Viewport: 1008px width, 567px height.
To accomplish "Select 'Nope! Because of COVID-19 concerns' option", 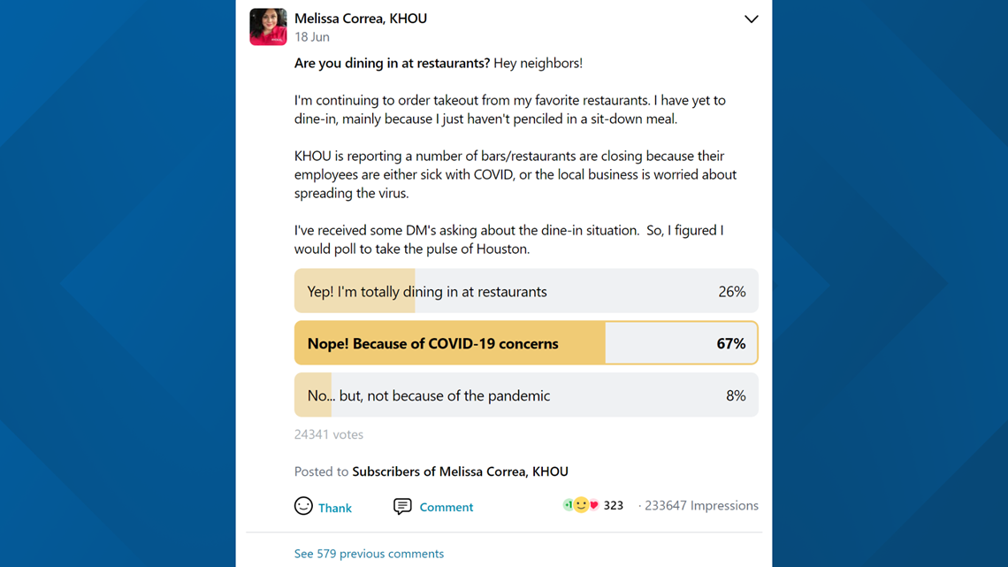I will pyautogui.click(x=526, y=343).
